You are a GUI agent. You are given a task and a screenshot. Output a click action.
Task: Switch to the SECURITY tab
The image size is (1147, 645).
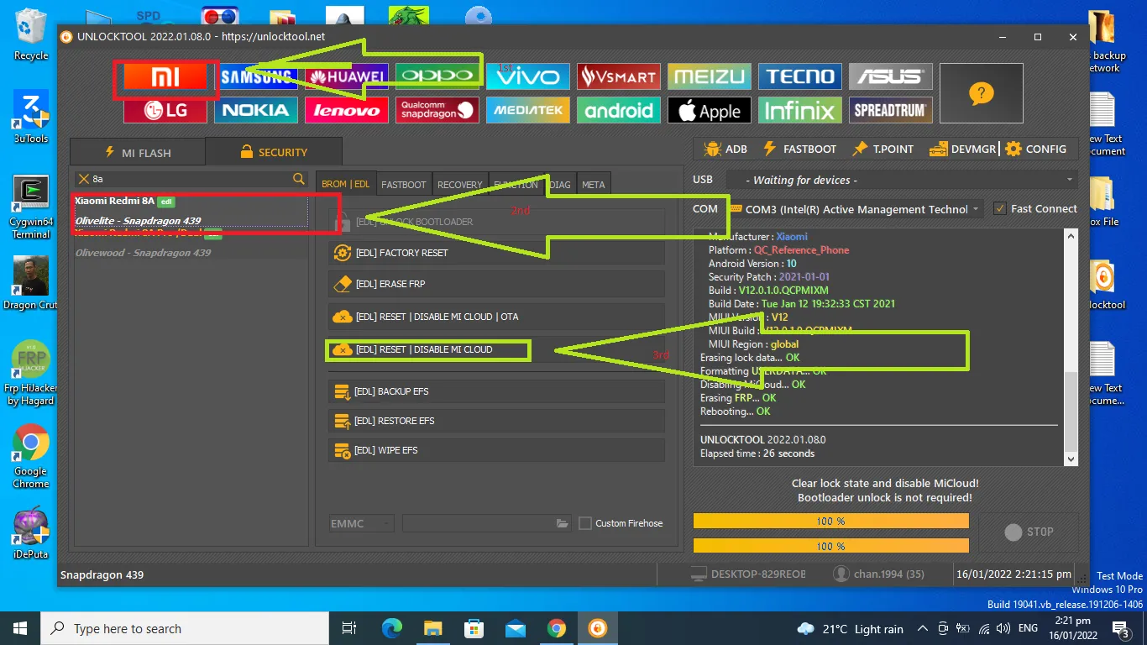[274, 152]
